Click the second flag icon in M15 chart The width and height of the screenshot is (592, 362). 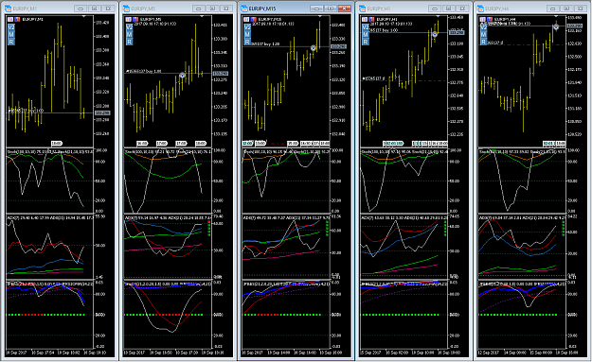pos(253,19)
